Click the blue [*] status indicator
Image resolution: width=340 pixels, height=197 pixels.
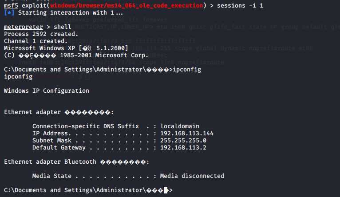tap(9, 12)
